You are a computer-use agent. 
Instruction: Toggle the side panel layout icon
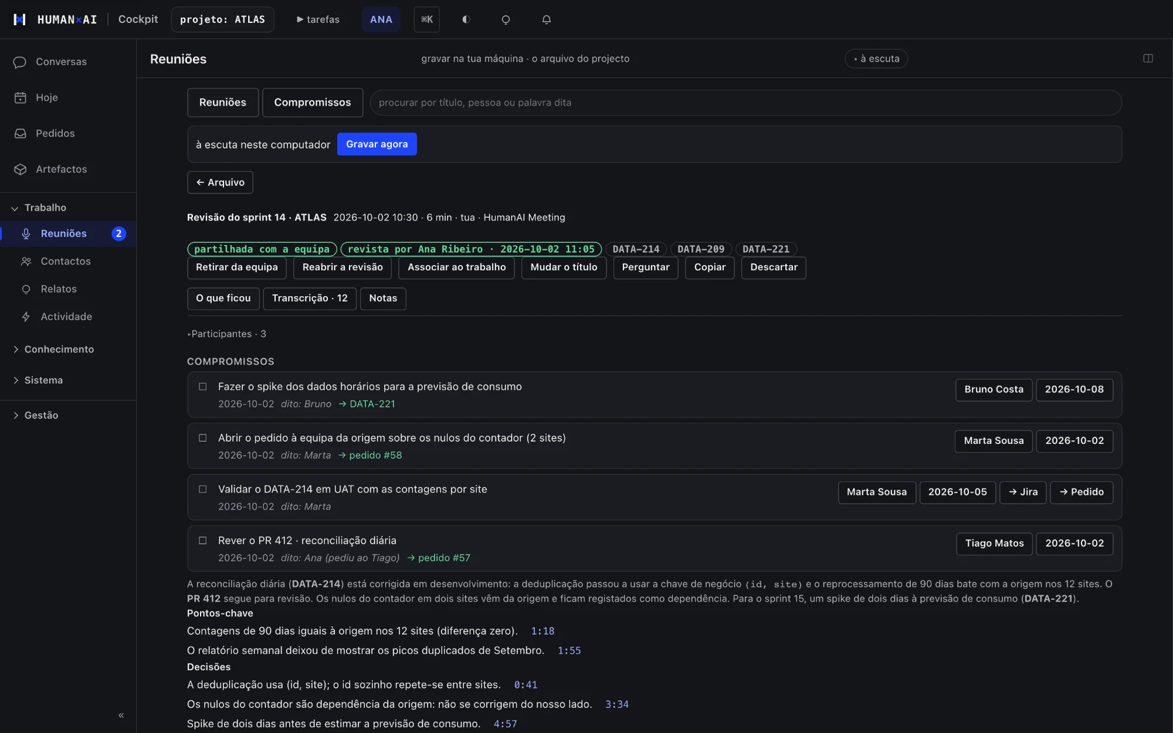pos(1148,58)
